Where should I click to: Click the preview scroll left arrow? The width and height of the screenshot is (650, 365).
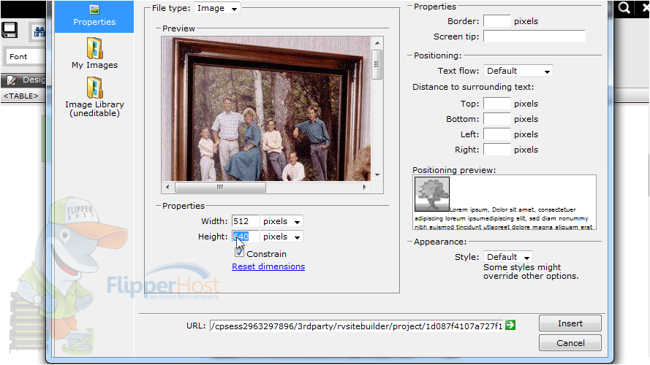pos(167,187)
